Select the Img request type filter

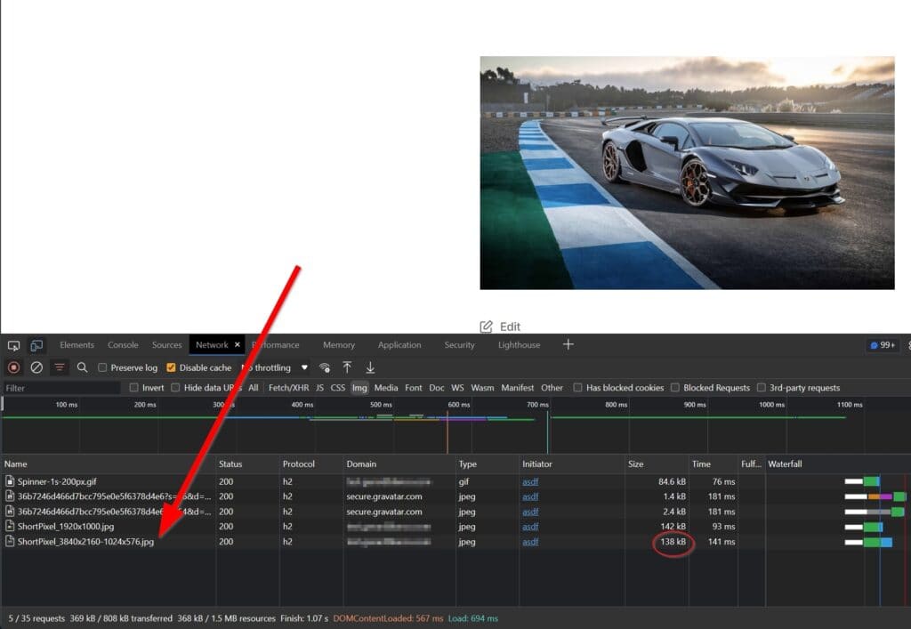coord(359,388)
